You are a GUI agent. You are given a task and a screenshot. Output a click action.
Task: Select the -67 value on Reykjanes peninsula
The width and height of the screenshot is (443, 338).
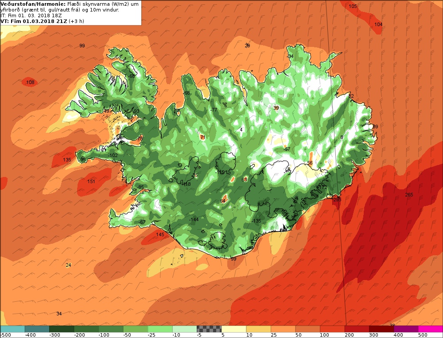pos(142,223)
